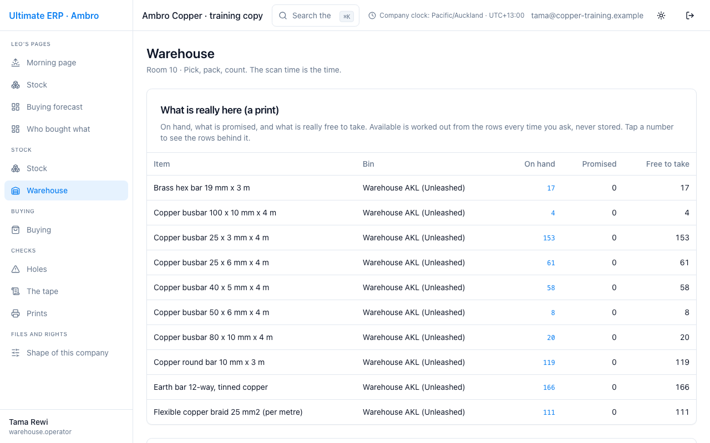Click the Warehouse building icon in sidebar
Image resolution: width=710 pixels, height=443 pixels.
[16, 190]
